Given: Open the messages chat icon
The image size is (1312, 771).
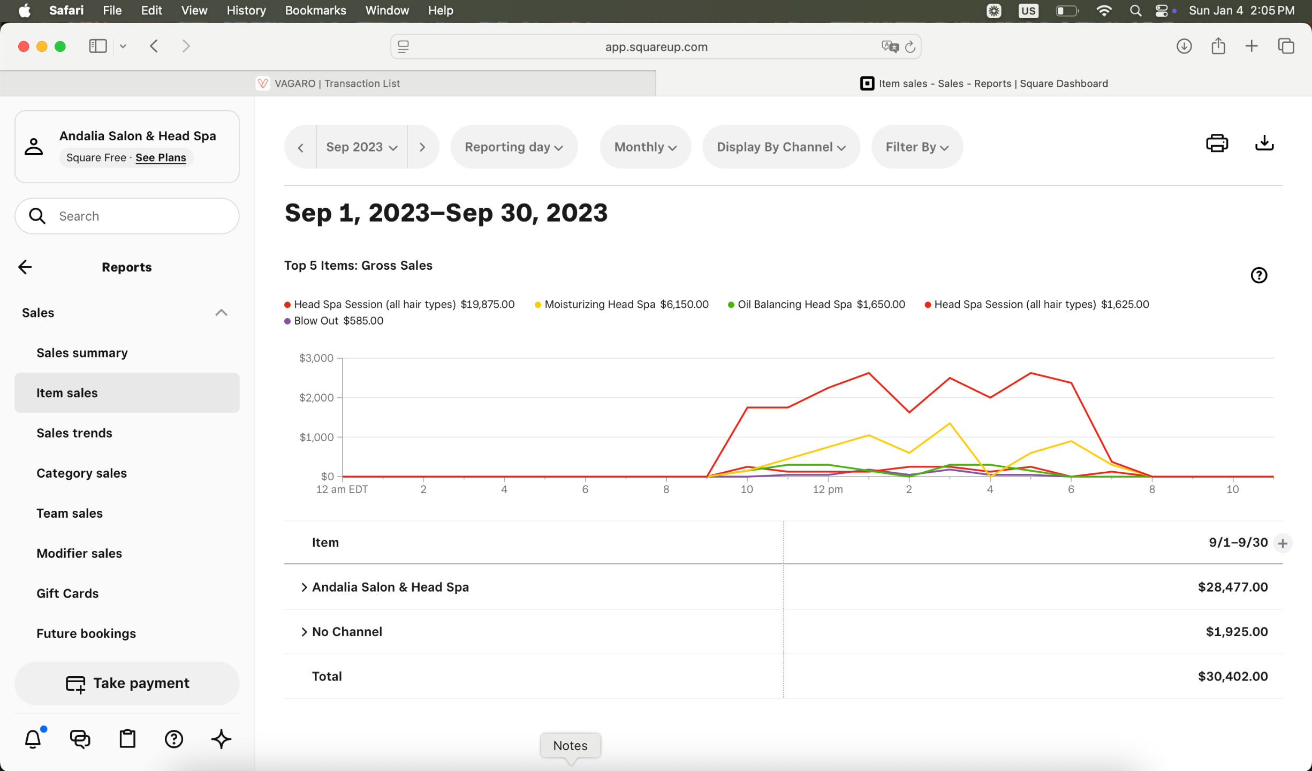Looking at the screenshot, I should tap(80, 739).
